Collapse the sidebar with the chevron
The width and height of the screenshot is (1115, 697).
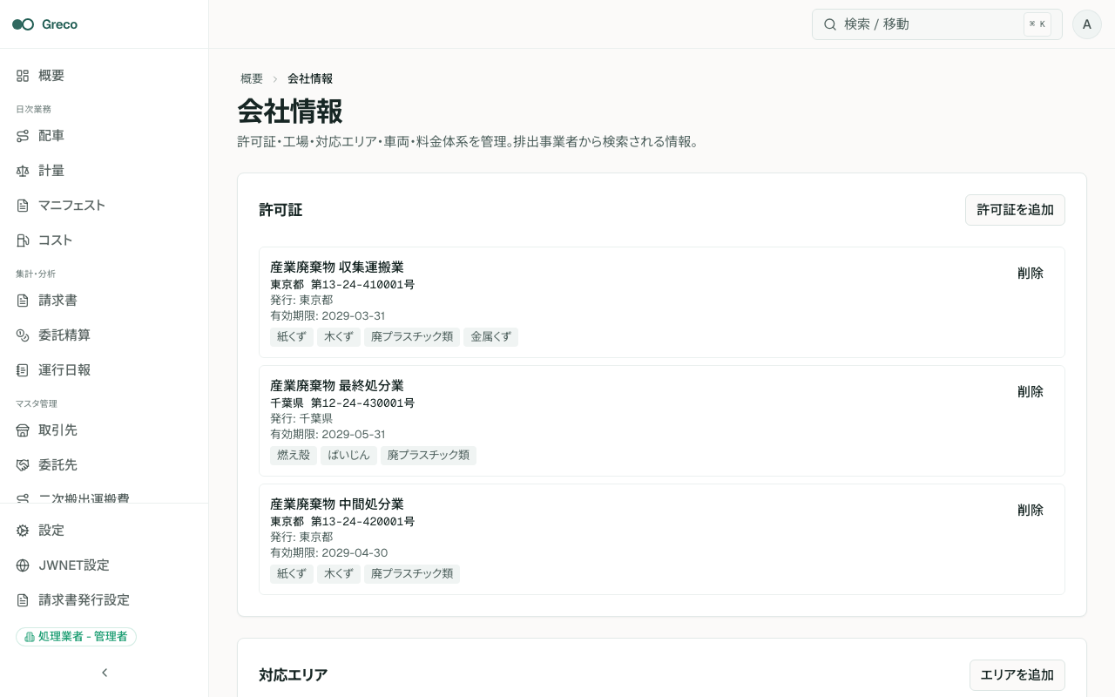105,673
